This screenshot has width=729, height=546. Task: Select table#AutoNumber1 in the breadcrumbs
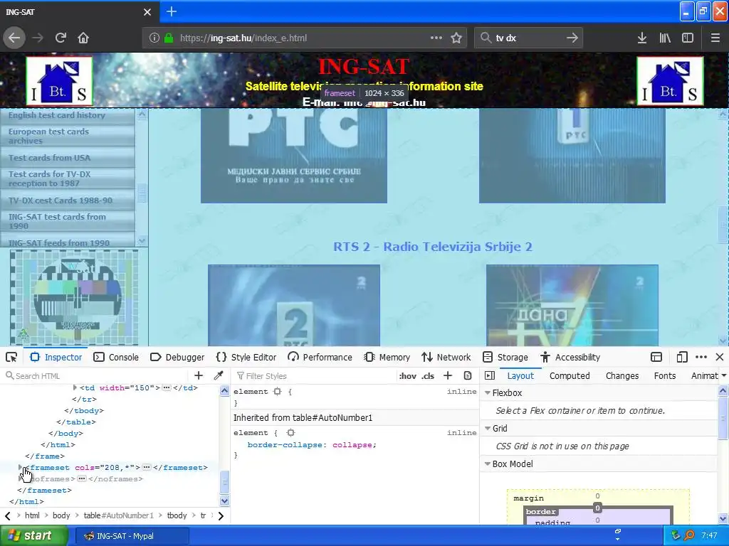point(119,515)
